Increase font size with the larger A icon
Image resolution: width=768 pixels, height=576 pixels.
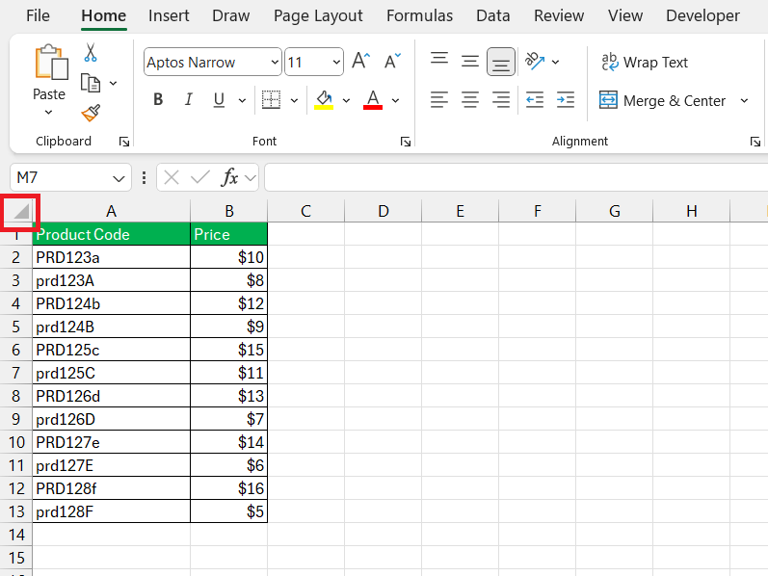[361, 62]
